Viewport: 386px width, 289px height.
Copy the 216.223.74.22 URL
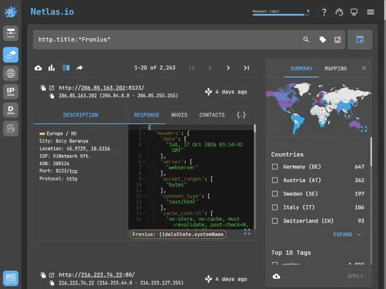coord(43,275)
